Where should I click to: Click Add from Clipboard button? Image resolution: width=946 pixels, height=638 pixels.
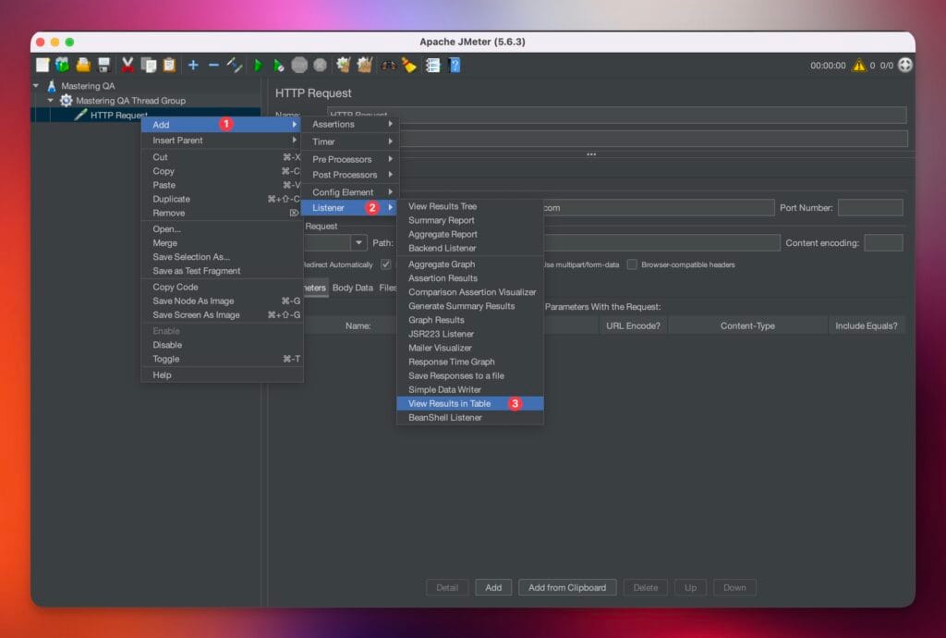[567, 587]
